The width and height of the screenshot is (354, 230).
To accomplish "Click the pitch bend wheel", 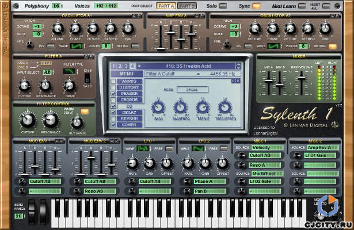I will (32, 212).
